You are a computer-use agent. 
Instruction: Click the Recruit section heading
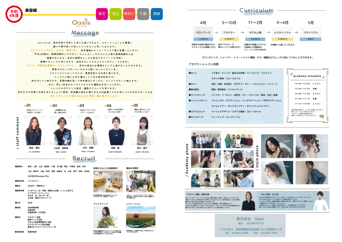pos(84,158)
